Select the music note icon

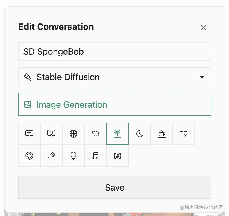(x=95, y=156)
